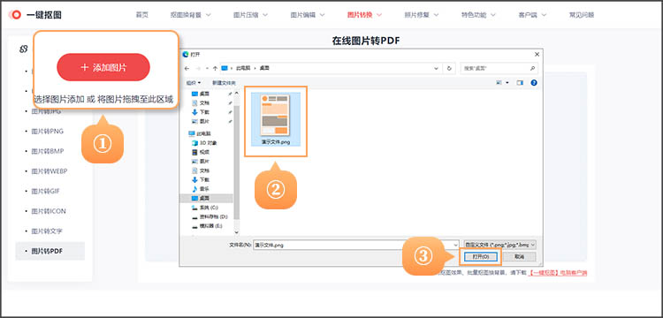Image resolution: width=663 pixels, height=318 pixels.
Task: Open recent locations dropdown arrow
Action: (207, 68)
